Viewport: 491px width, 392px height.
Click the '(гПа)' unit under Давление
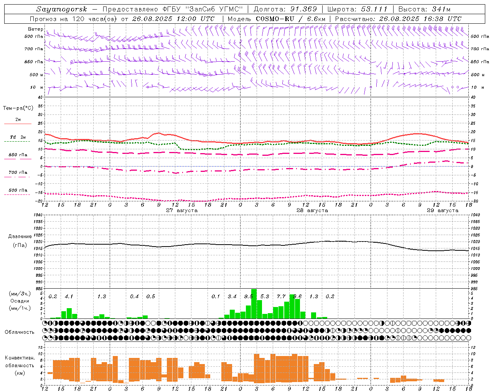pyautogui.click(x=20, y=245)
